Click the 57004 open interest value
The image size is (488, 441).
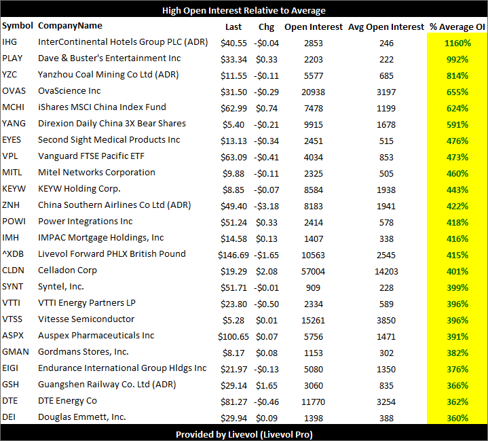[313, 271]
